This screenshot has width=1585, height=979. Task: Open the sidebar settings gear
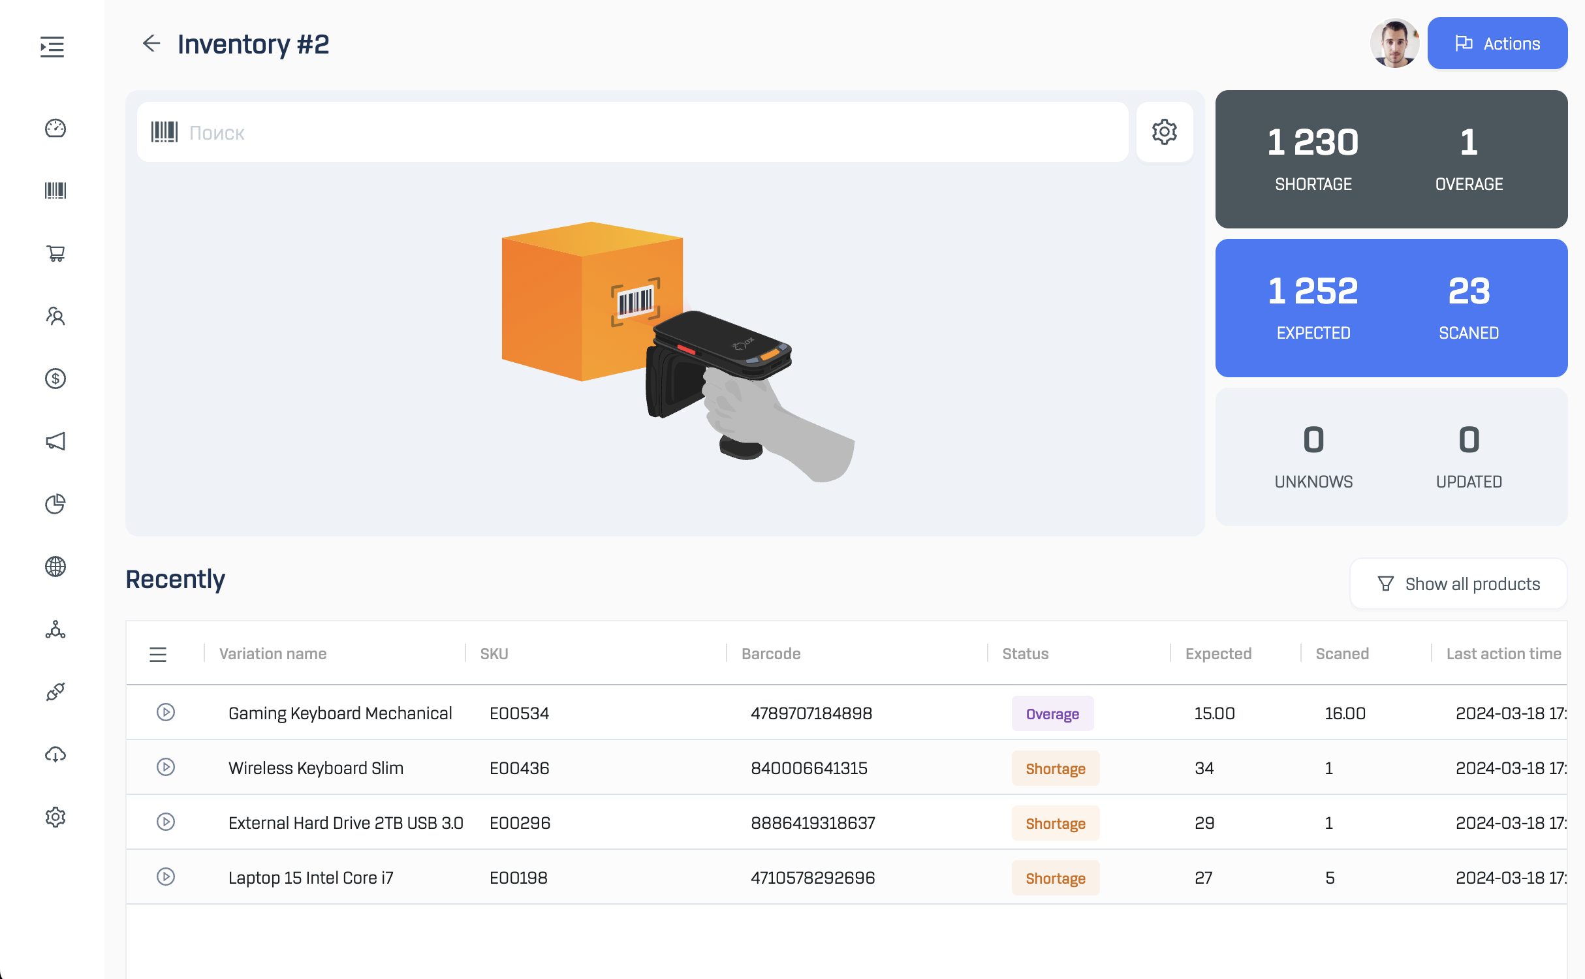coord(55,817)
